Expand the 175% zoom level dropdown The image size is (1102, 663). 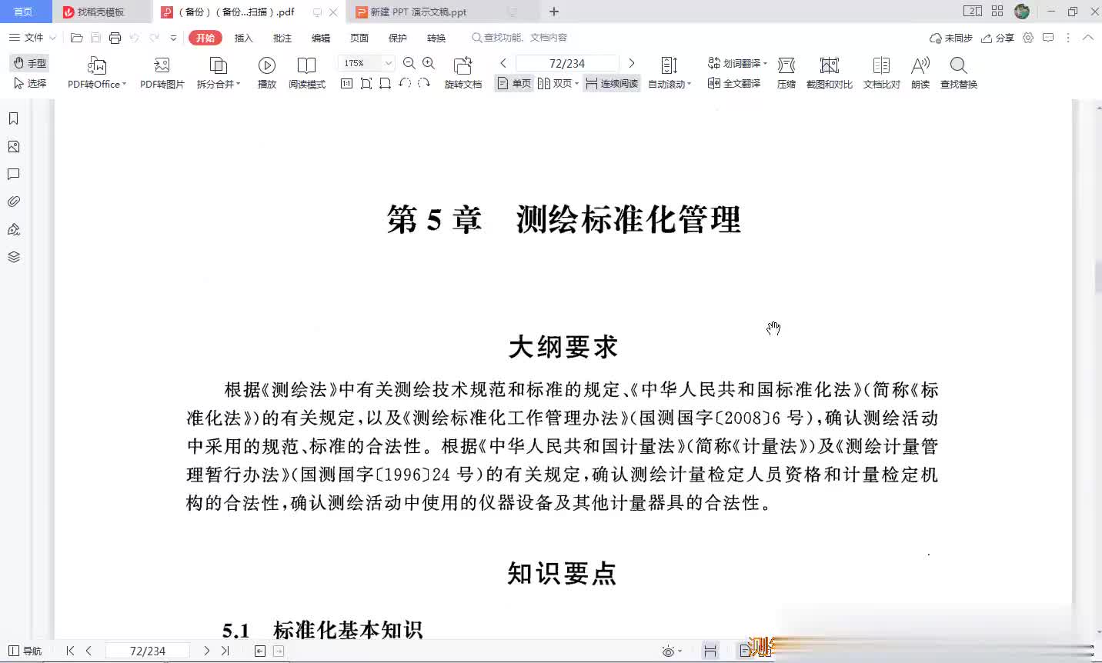(x=389, y=63)
